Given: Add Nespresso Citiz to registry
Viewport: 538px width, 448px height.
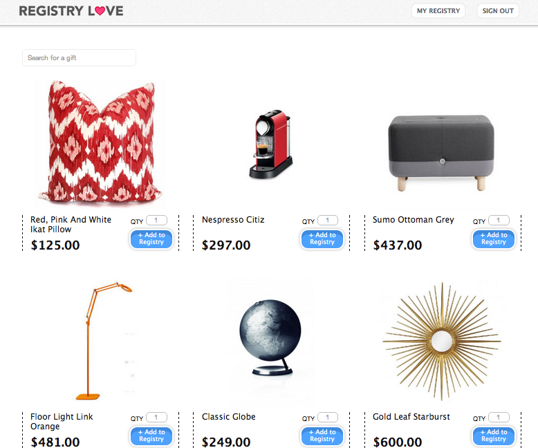Looking at the screenshot, I should (x=322, y=239).
